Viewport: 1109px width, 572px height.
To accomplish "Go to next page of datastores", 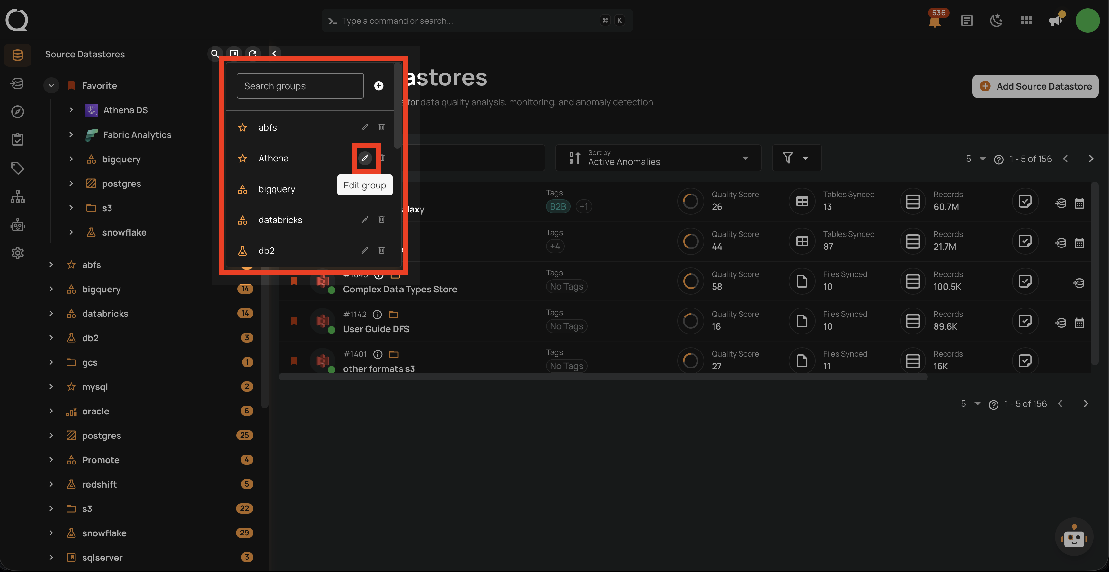I will [1090, 159].
